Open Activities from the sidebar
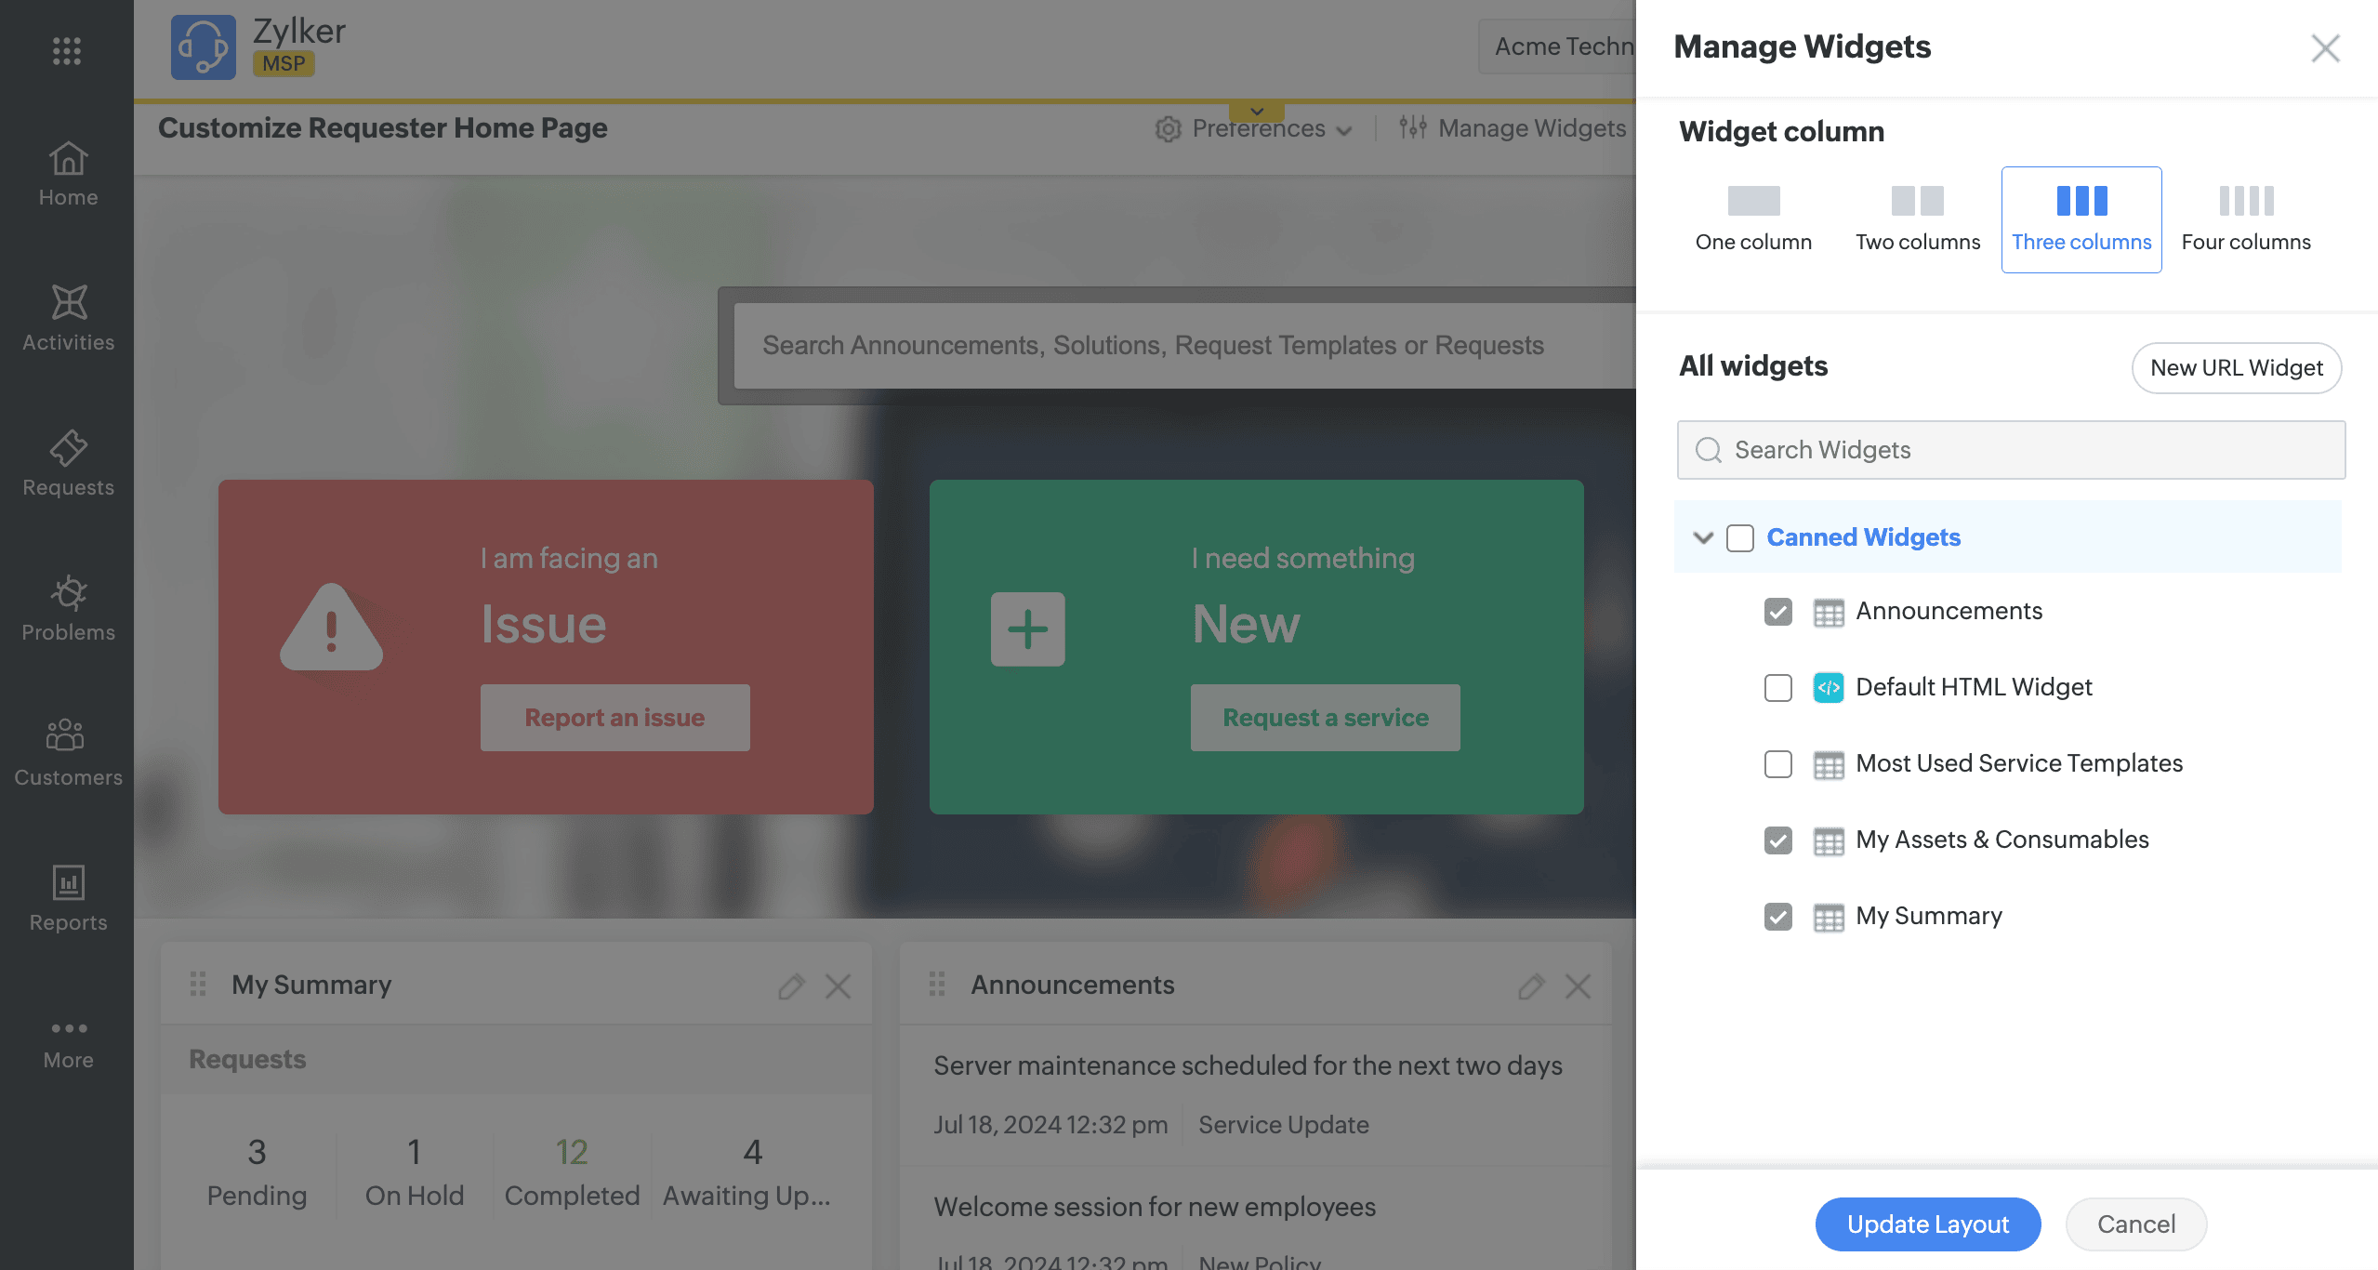 tap(68, 319)
